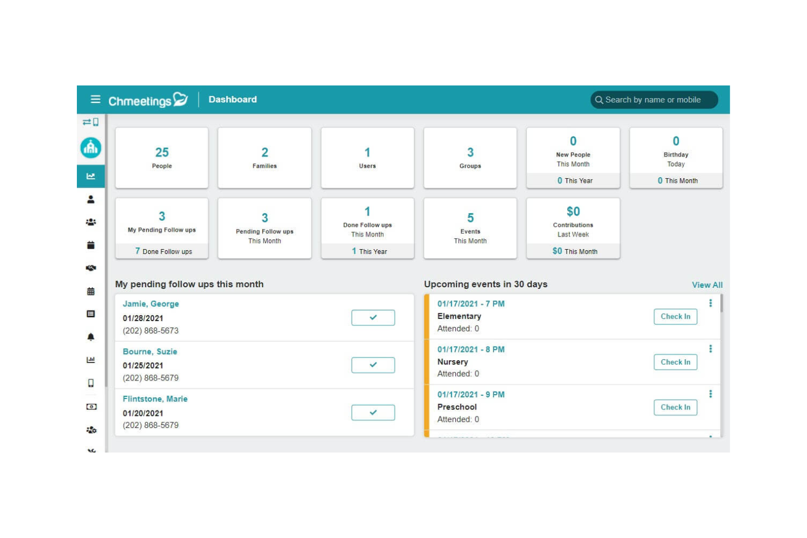Open the 01/17/2021 - 8 PM event link
The image size is (807, 538).
pyautogui.click(x=471, y=349)
